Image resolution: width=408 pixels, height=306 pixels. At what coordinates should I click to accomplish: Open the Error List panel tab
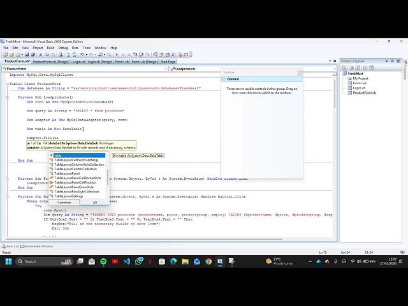10,246
